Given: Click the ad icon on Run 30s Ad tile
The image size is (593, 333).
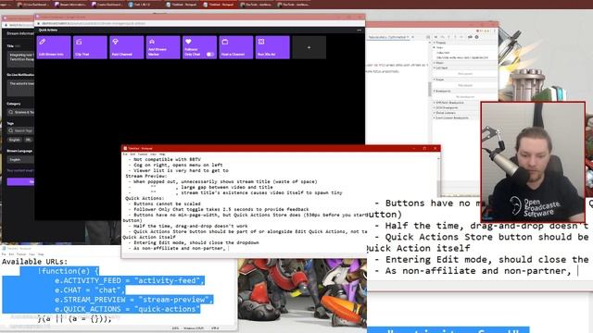Looking at the screenshot, I should click(261, 42).
